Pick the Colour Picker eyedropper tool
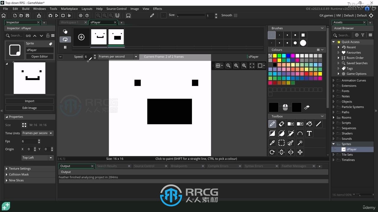The height and width of the screenshot is (212, 378). pyautogui.click(x=272, y=143)
